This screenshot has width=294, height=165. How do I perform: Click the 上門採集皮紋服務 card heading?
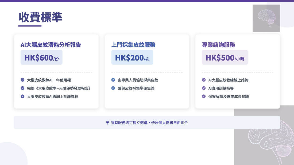(133, 45)
